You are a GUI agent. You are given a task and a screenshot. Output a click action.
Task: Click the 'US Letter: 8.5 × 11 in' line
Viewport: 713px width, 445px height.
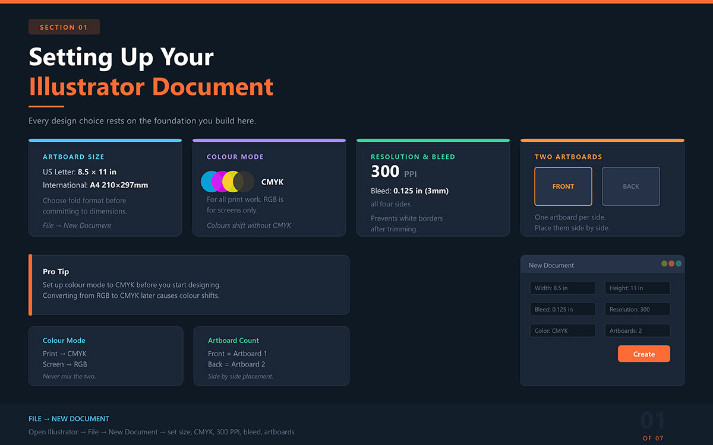[80, 172]
